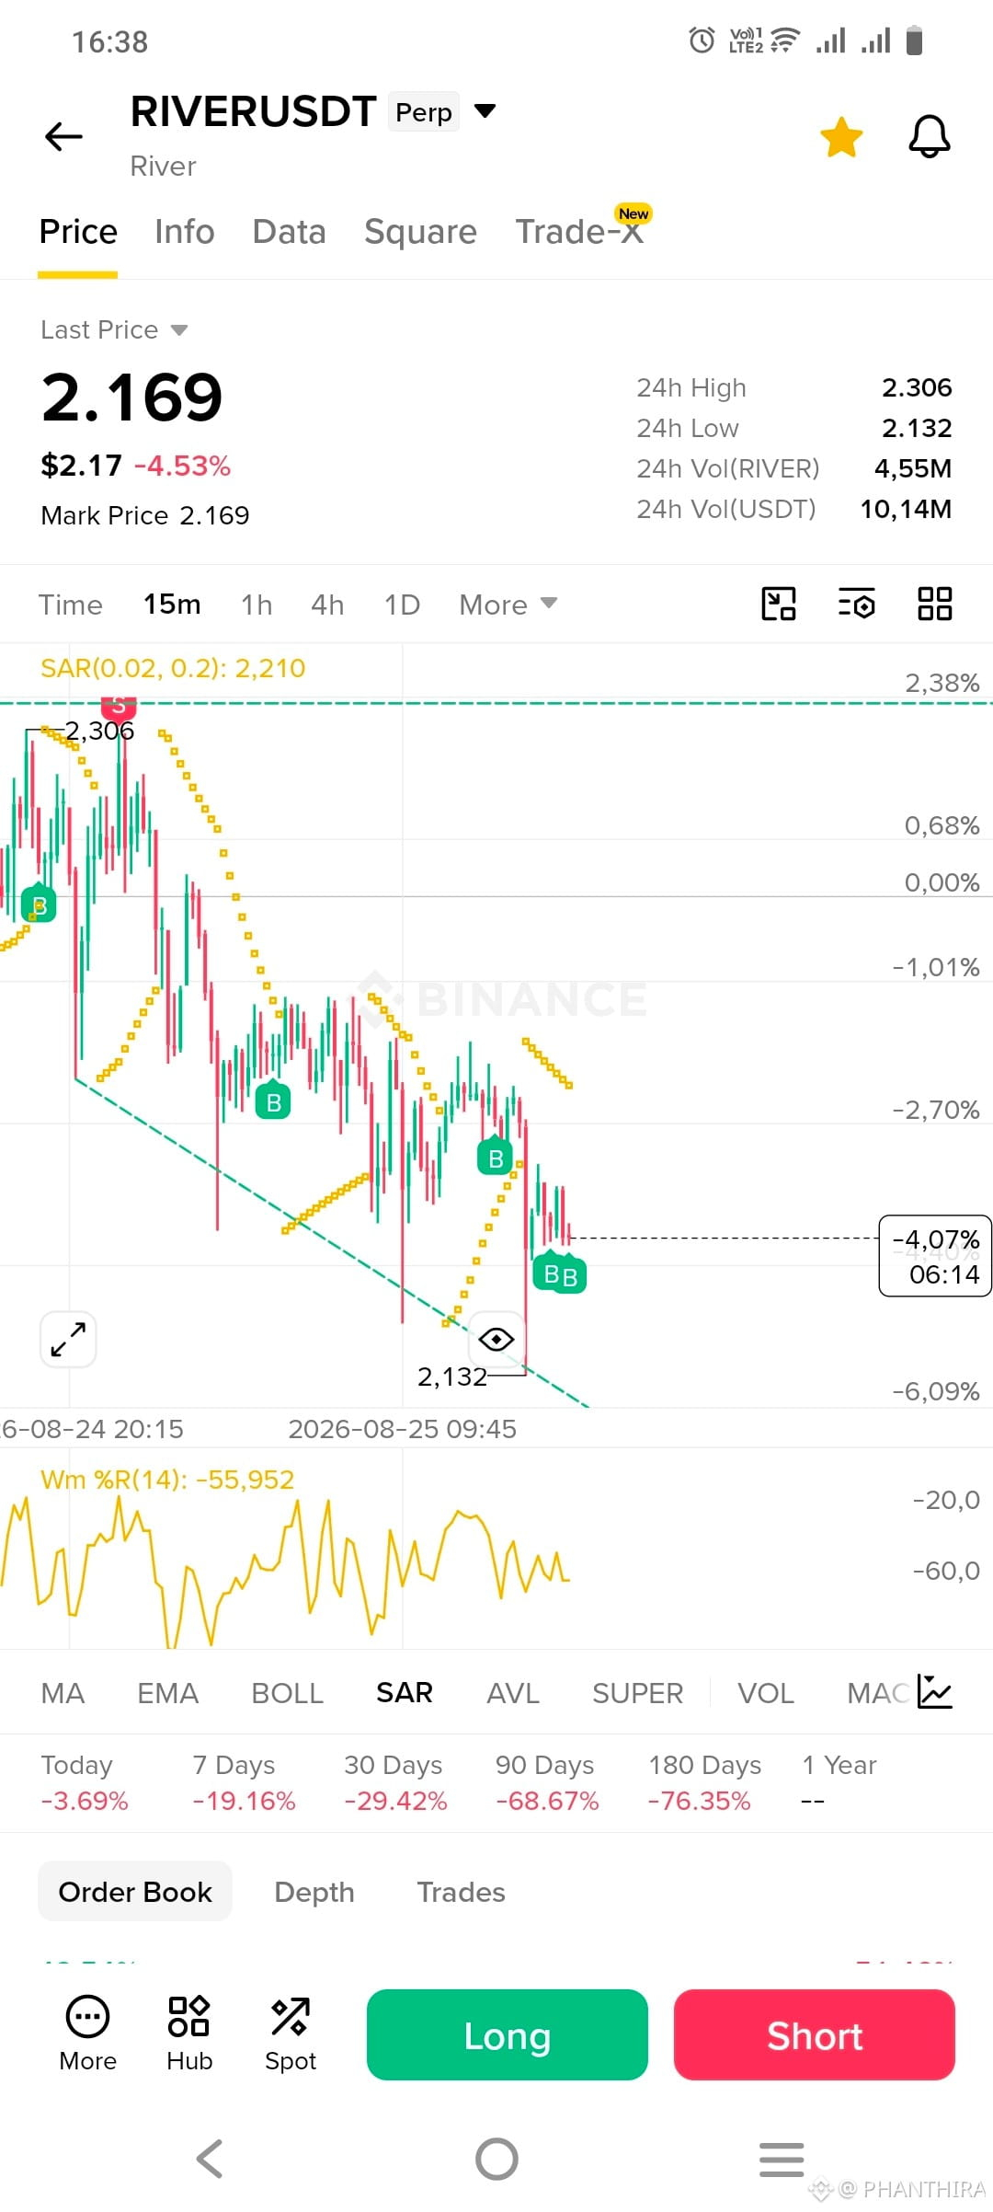Tap the red Short button
Viewport: 993px width, 2212px height.
pyautogui.click(x=815, y=2035)
